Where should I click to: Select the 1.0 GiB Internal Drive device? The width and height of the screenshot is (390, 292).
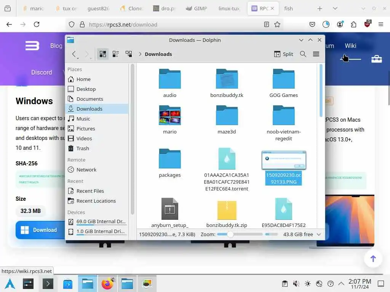pos(97,232)
